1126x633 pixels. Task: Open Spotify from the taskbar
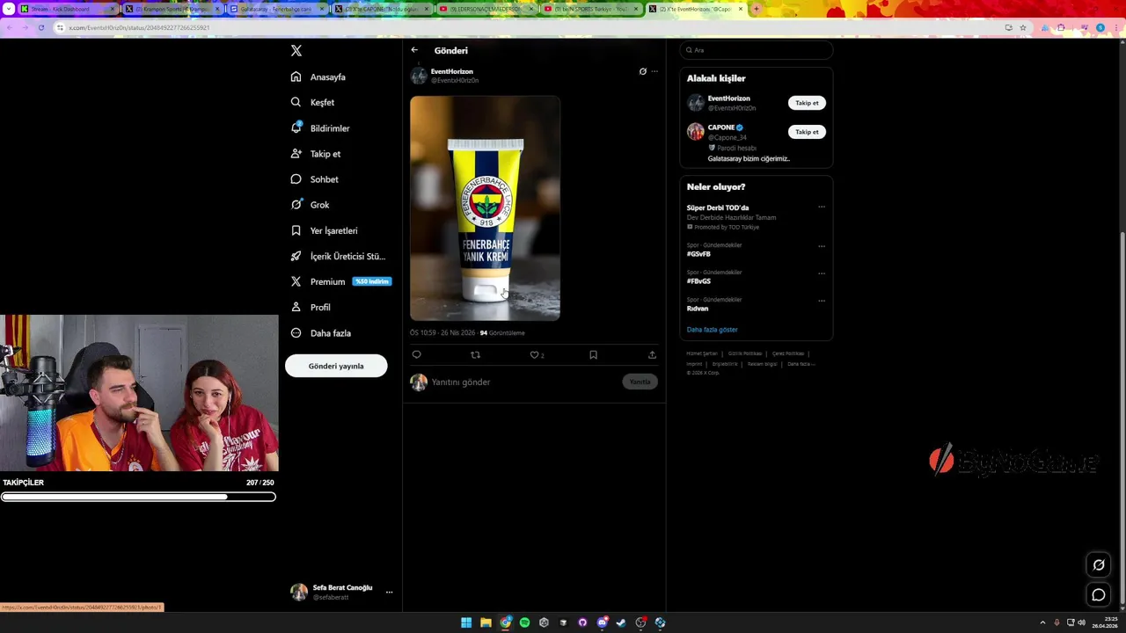[524, 622]
